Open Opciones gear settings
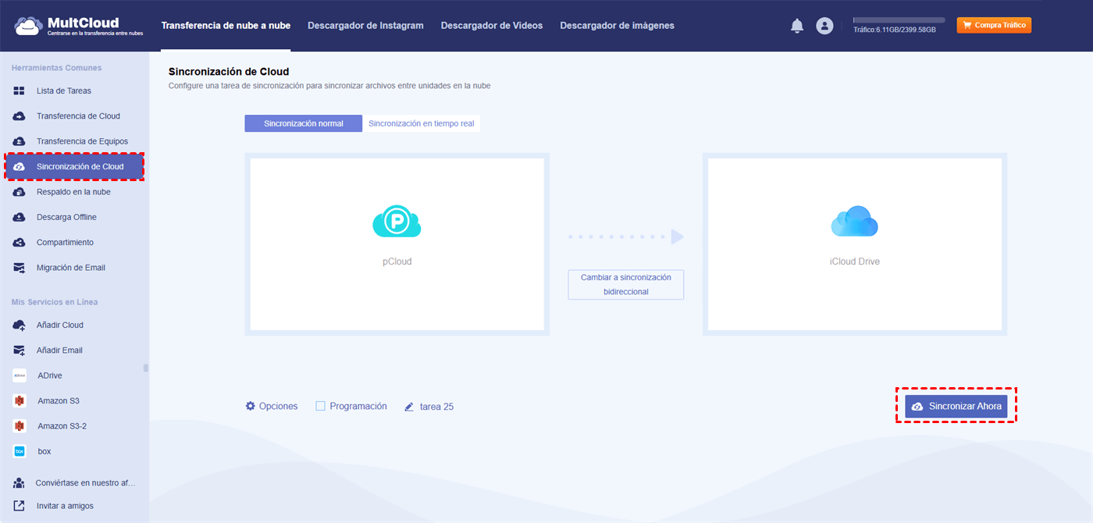Image resolution: width=1093 pixels, height=523 pixels. 251,406
